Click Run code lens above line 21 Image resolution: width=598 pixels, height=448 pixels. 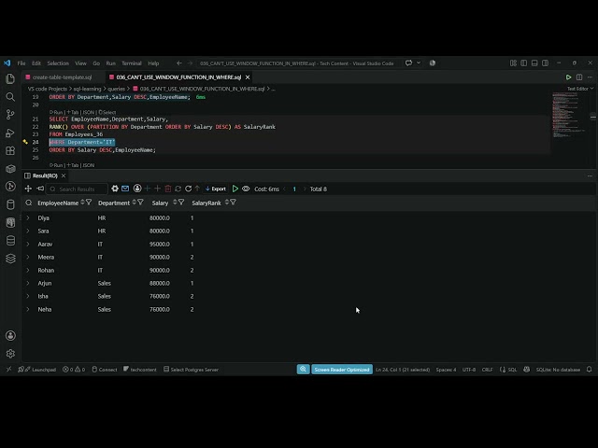click(56, 112)
